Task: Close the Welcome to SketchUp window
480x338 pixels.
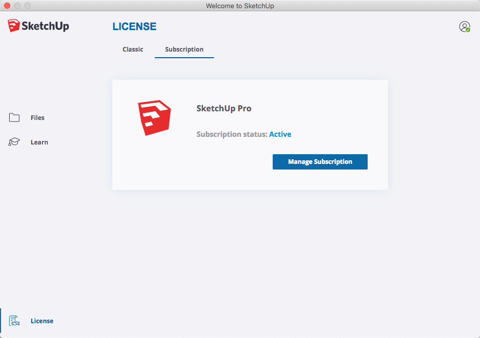Action: point(7,6)
